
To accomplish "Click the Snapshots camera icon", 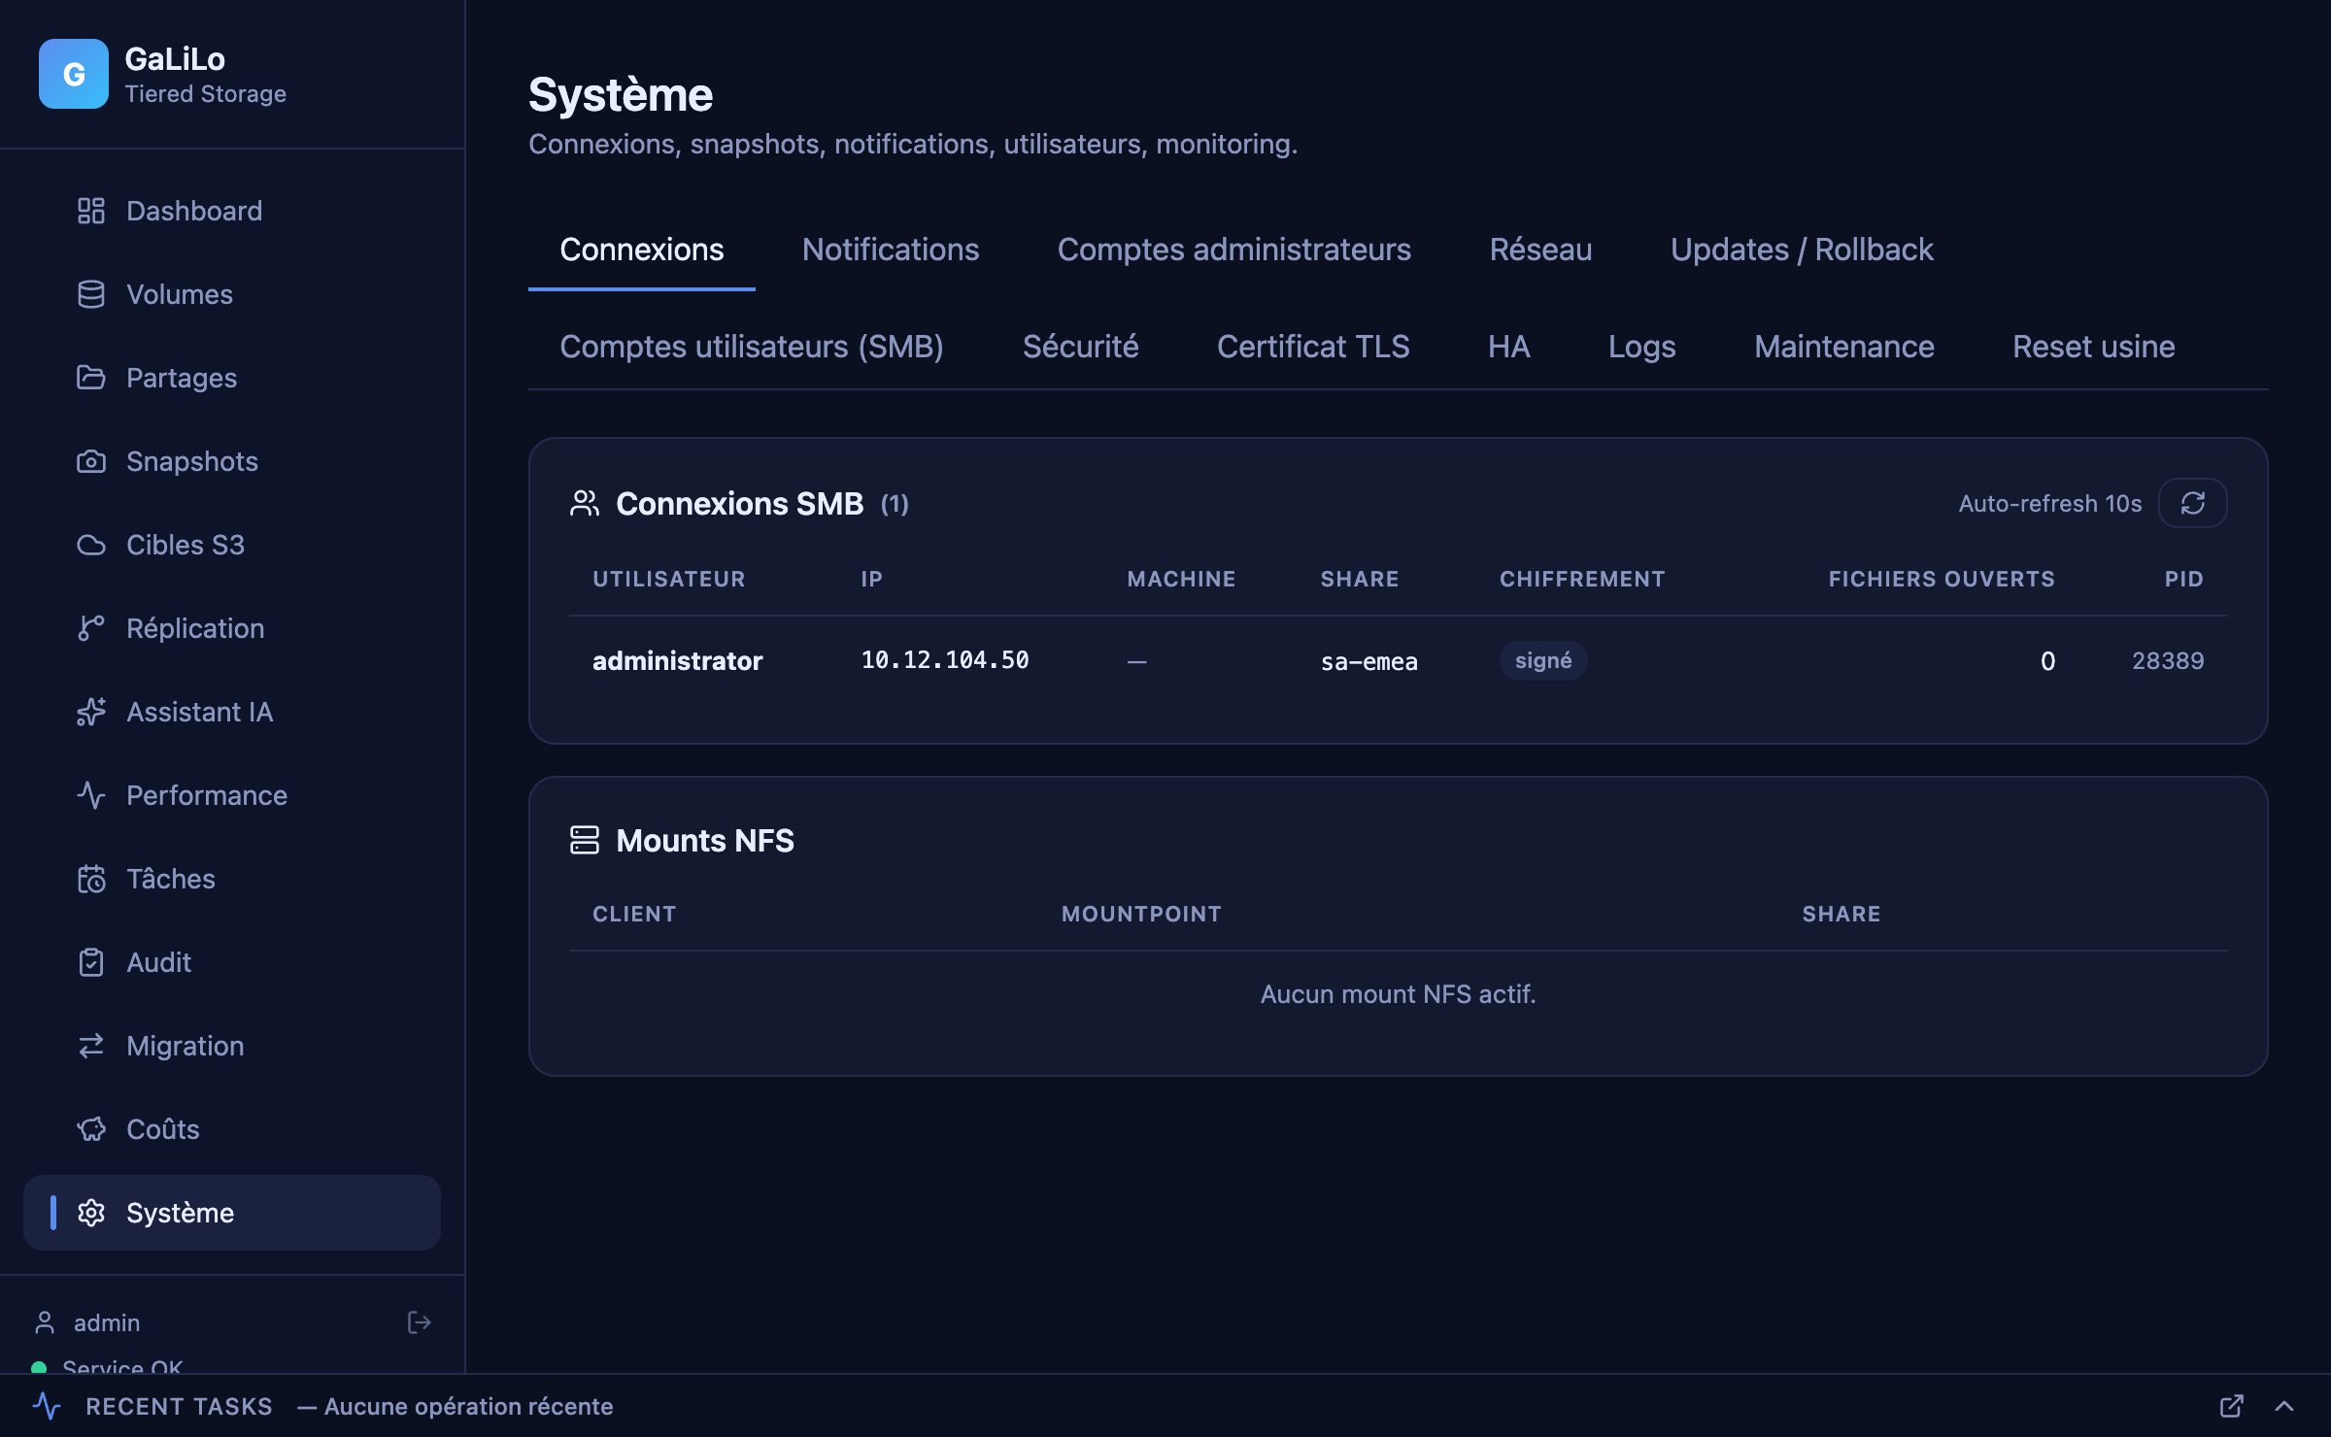I will pos(91,461).
